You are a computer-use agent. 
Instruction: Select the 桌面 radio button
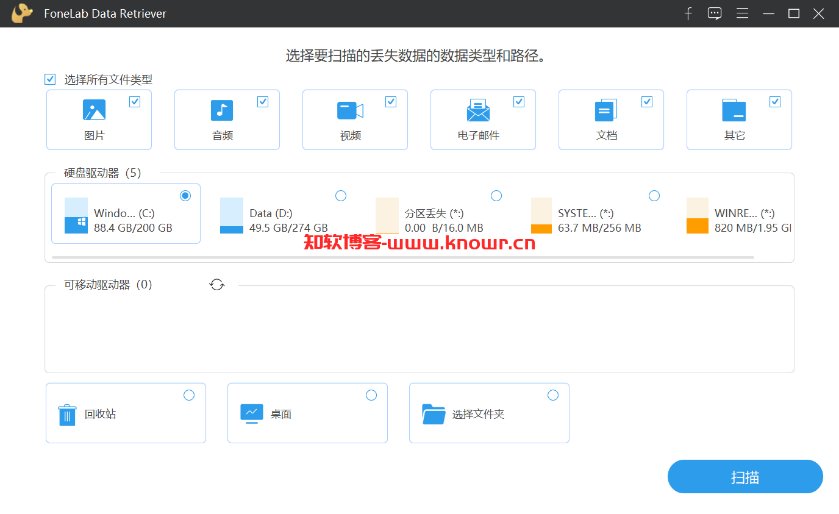pos(371,395)
